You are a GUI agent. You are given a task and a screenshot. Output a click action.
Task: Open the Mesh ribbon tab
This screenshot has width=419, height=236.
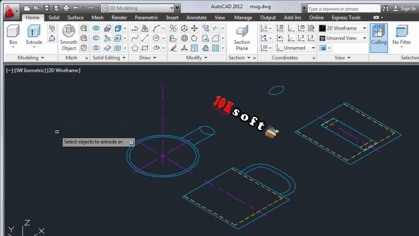(97, 18)
